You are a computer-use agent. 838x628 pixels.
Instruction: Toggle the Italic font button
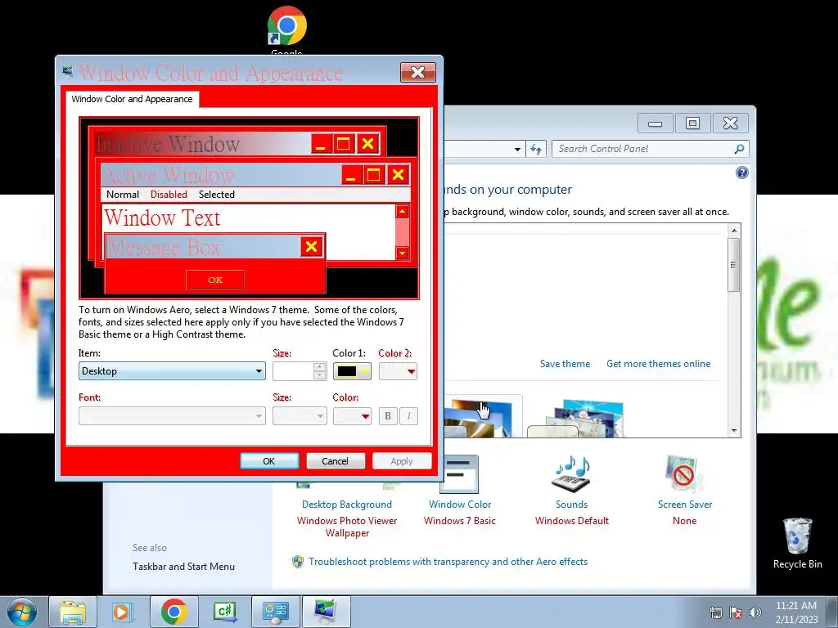[x=409, y=416]
